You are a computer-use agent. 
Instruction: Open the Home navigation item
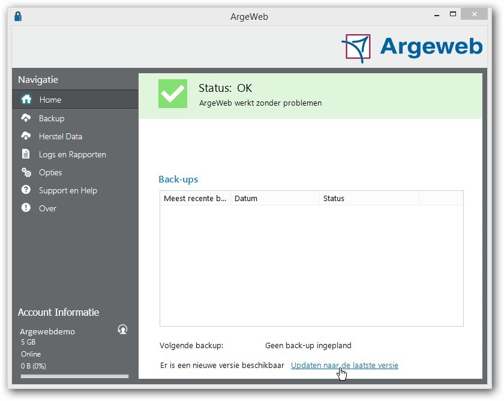75,100
